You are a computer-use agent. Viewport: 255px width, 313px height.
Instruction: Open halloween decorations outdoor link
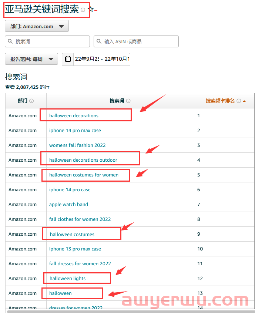(x=83, y=160)
